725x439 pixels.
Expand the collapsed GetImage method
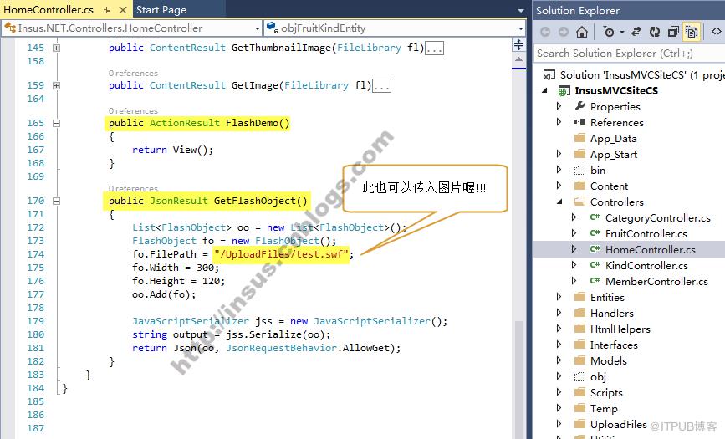pos(56,85)
